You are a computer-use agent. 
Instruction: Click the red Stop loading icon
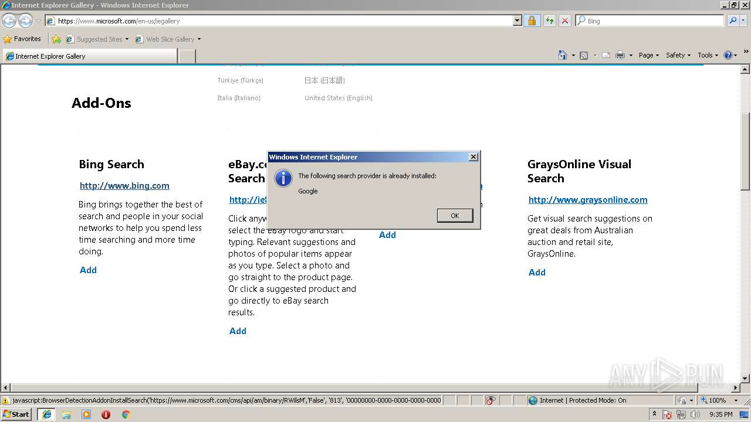pyautogui.click(x=565, y=21)
